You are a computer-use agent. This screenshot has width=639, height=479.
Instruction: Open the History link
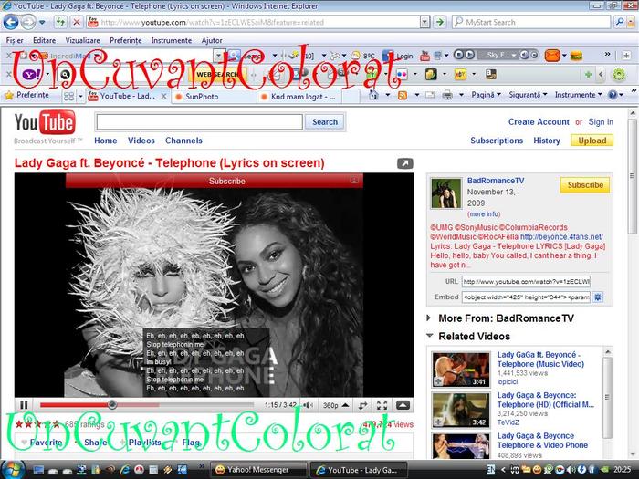point(547,141)
